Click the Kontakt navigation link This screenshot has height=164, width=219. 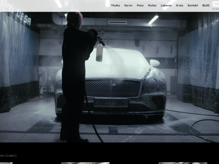point(193,5)
